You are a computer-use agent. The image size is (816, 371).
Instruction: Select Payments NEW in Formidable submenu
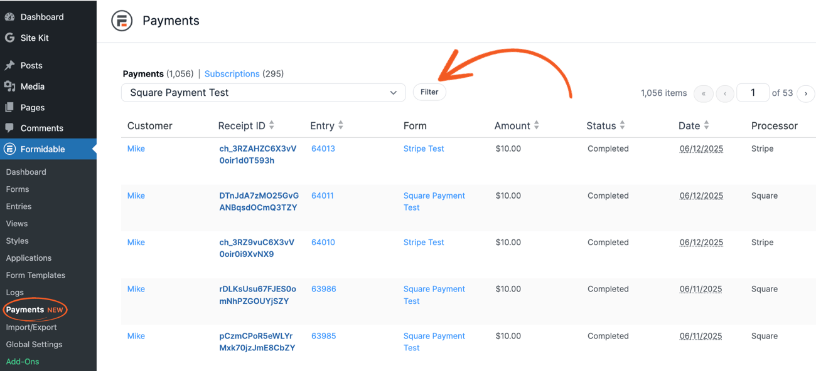pos(35,310)
